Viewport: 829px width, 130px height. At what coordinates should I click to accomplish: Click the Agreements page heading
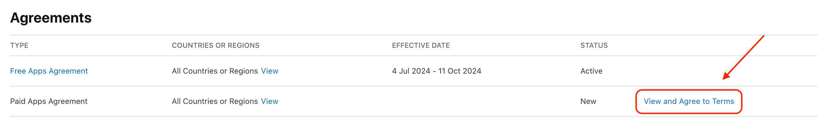[x=51, y=18]
